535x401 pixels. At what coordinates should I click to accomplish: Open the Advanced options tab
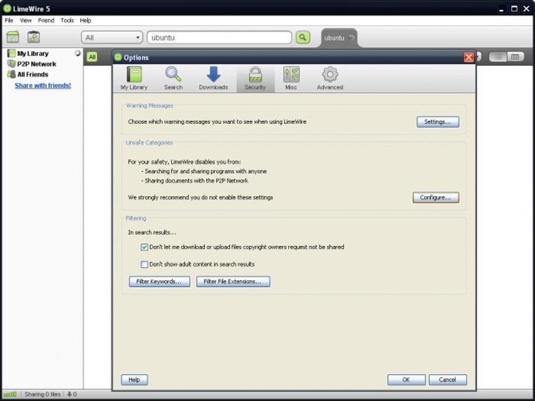[330, 78]
